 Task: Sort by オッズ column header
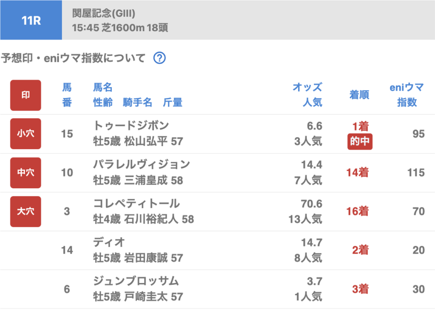(x=307, y=88)
